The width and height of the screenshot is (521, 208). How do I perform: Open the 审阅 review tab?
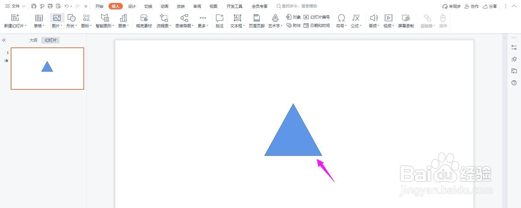[x=197, y=6]
